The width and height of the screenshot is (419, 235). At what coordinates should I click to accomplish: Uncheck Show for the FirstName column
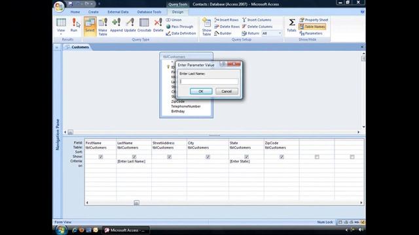(x=101, y=157)
